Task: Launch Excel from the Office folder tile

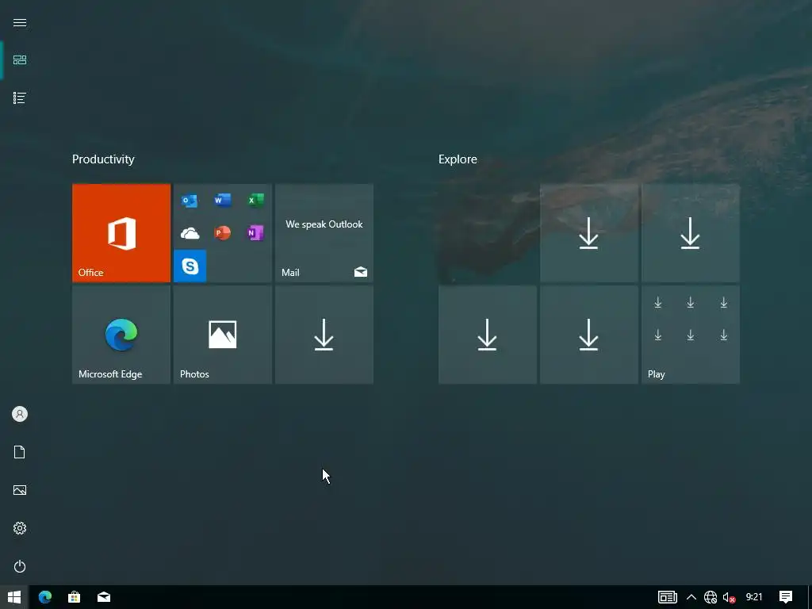Action: (x=256, y=200)
